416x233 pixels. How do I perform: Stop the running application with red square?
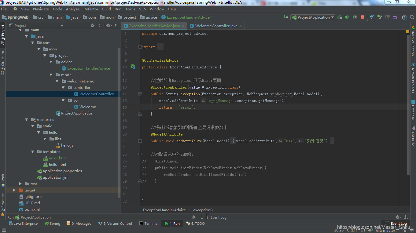(363, 17)
